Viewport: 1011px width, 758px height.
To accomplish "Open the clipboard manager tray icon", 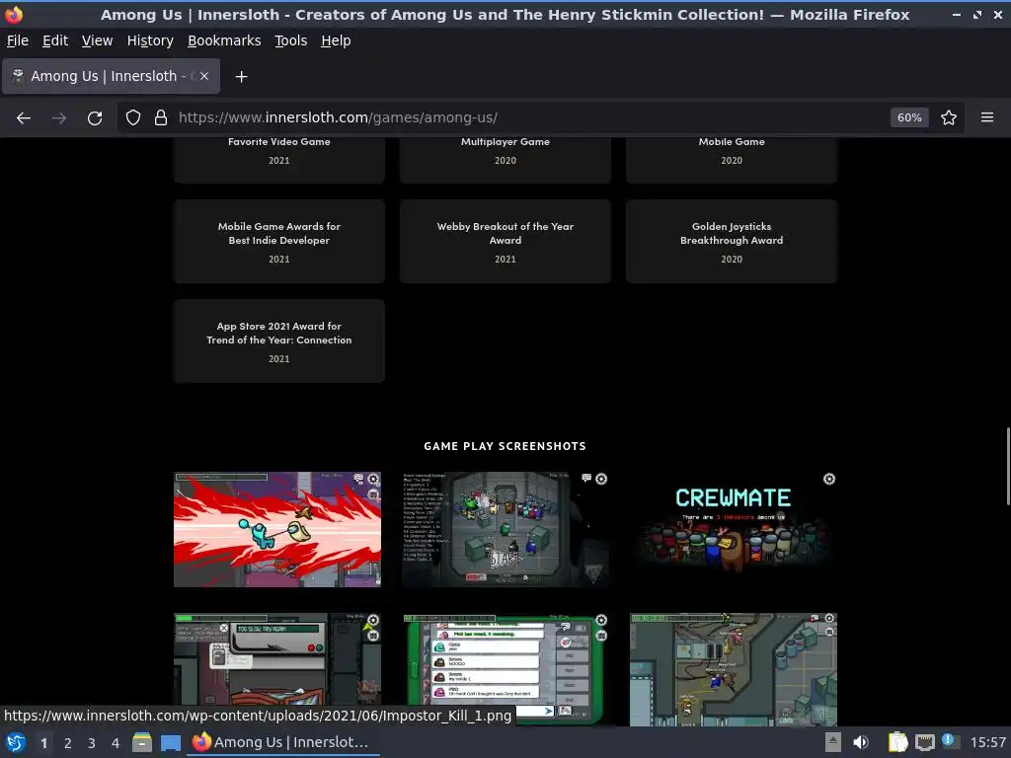I will [897, 742].
